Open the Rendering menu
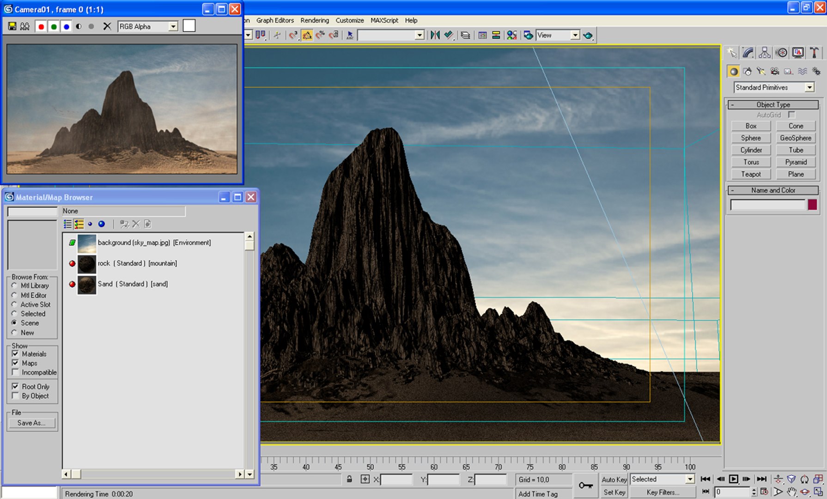Viewport: 827px width, 499px height. 315,20
